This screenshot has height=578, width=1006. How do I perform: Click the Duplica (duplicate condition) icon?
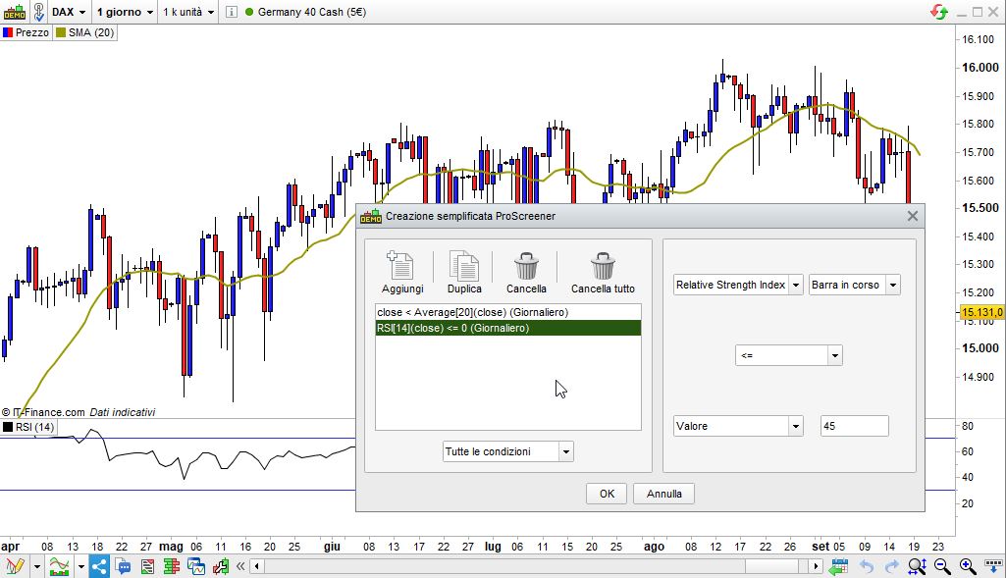(x=464, y=266)
